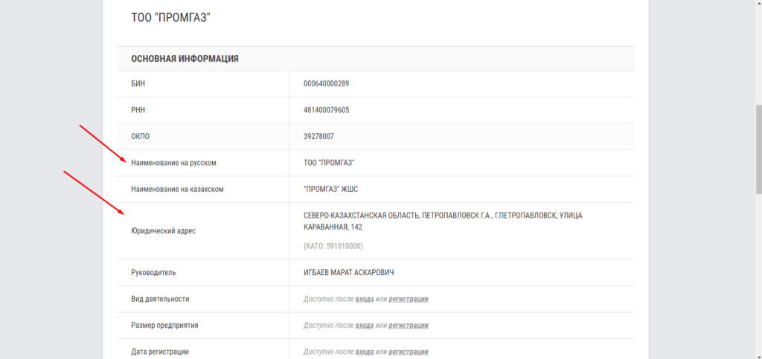Click the ОСНОВНАЯ ИНФОРМАЦИЯ section header

point(185,58)
